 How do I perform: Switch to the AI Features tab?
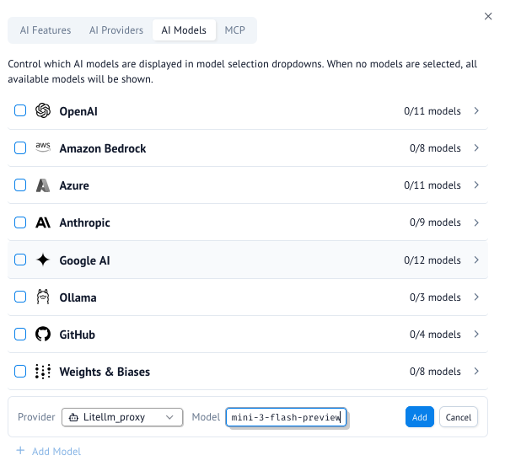pos(46,30)
